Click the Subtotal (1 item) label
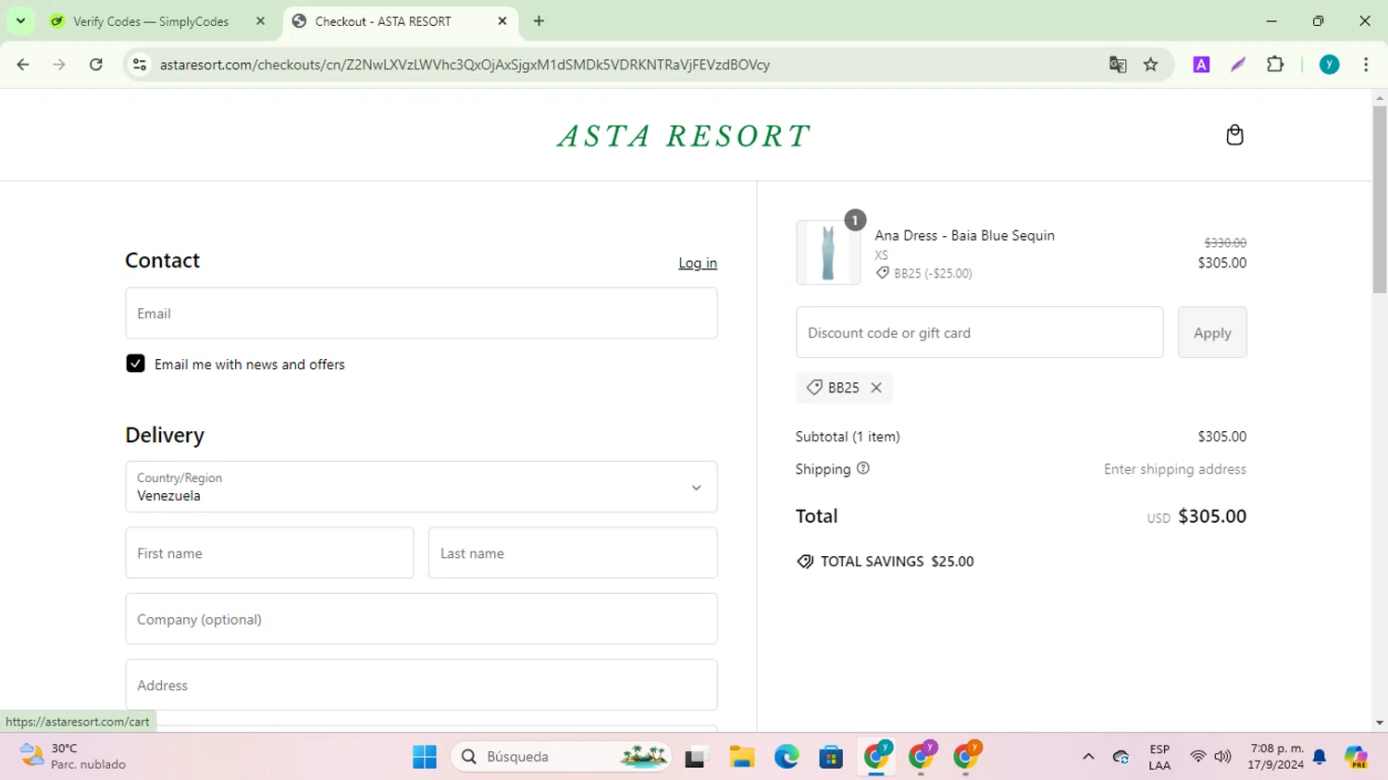Image resolution: width=1388 pixels, height=780 pixels. (848, 437)
